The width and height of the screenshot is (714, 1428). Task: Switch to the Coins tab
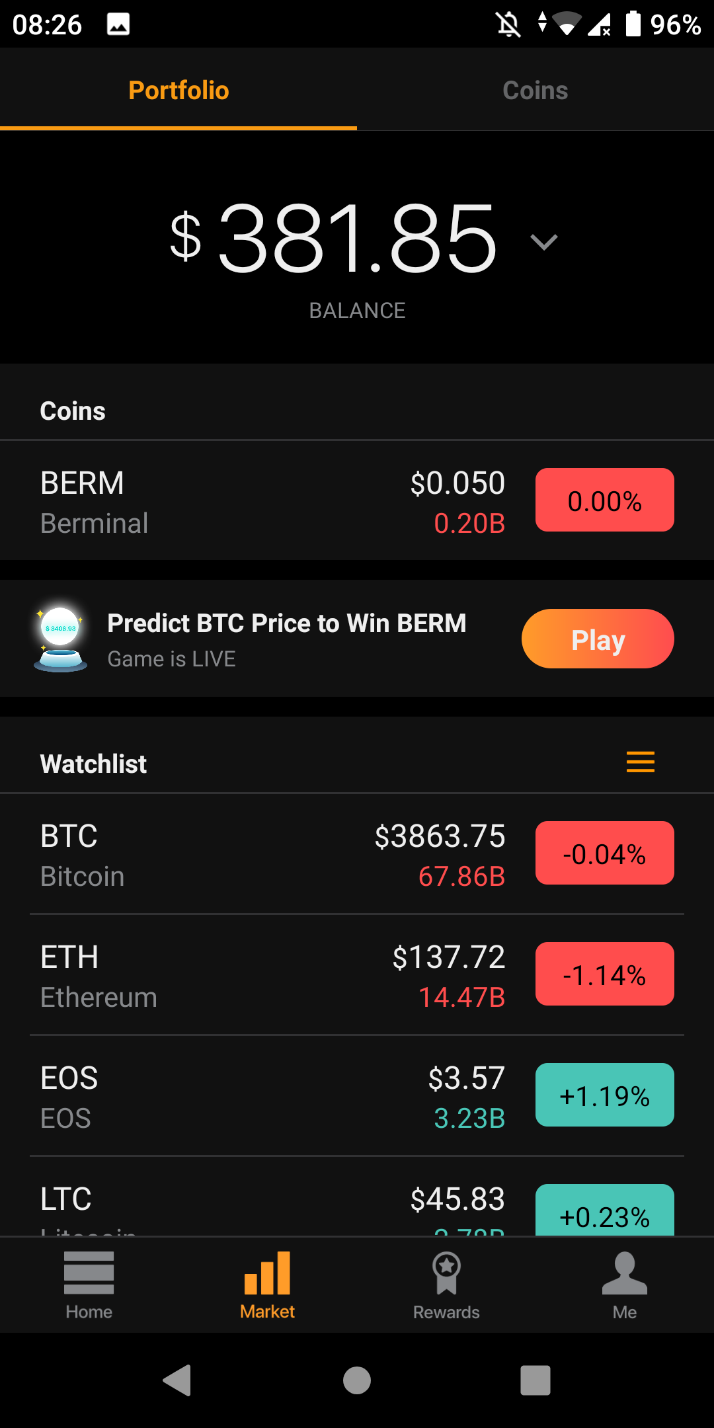[x=535, y=91]
